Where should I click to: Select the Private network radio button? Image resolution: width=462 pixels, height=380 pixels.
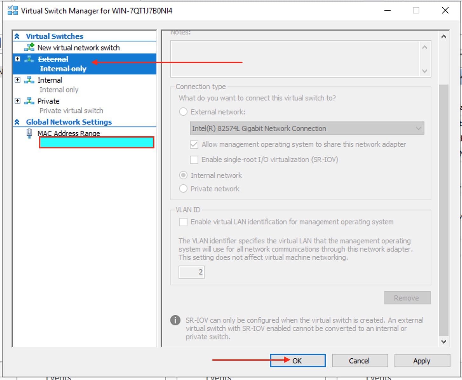pyautogui.click(x=183, y=189)
